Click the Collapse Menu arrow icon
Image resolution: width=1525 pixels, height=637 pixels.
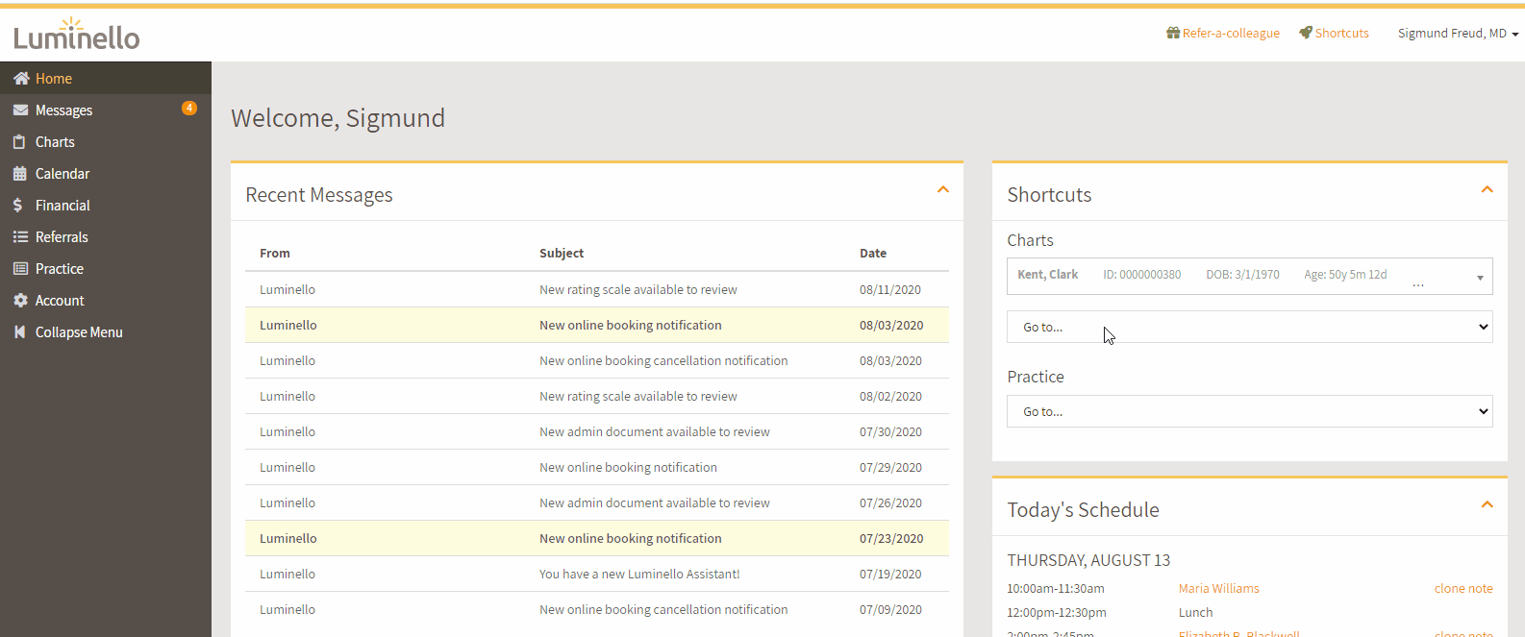coord(19,332)
